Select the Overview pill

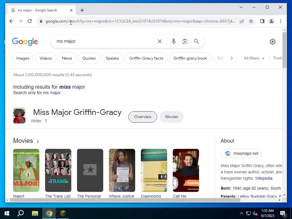coord(143,117)
